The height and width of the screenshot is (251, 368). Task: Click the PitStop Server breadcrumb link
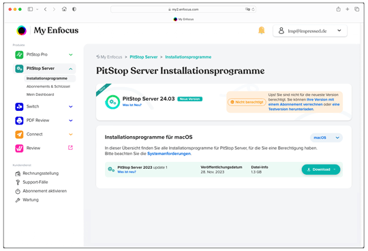click(144, 57)
